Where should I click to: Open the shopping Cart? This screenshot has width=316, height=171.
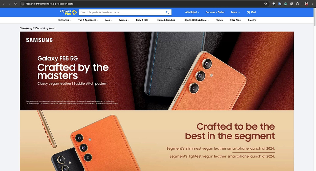(251, 12)
